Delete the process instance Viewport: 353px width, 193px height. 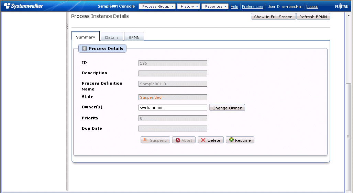tap(210, 140)
